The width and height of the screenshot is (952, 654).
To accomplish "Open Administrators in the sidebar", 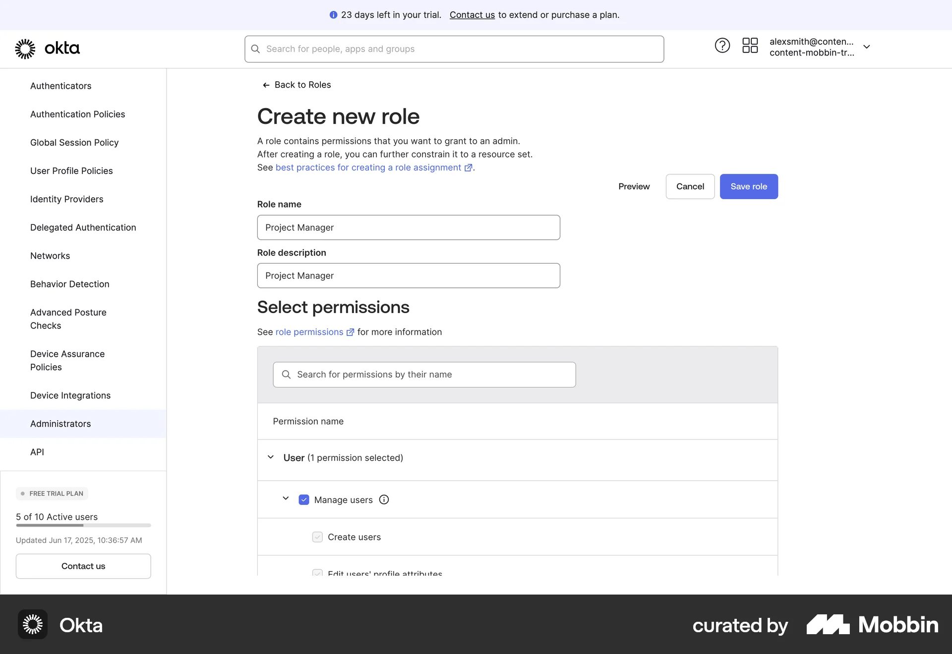I will coord(60,424).
